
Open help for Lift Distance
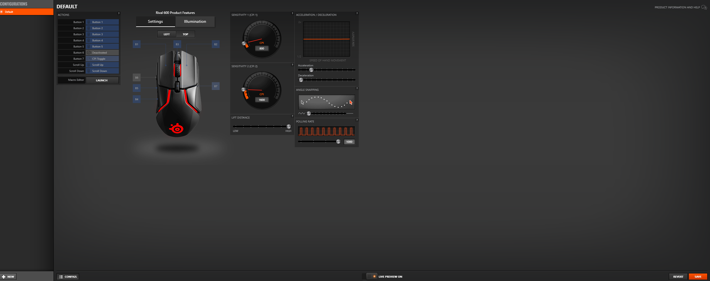tap(292, 116)
